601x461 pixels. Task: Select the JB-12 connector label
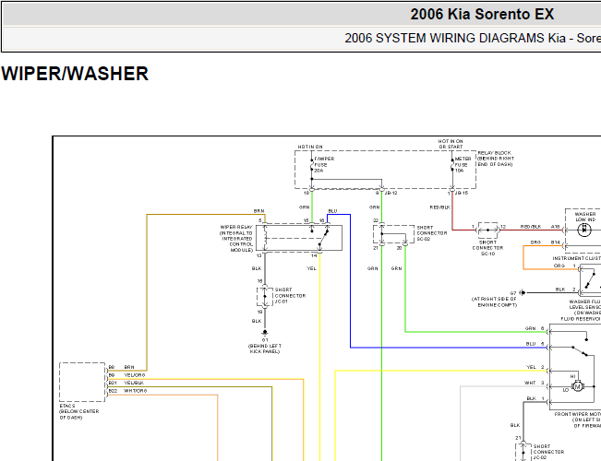(391, 193)
